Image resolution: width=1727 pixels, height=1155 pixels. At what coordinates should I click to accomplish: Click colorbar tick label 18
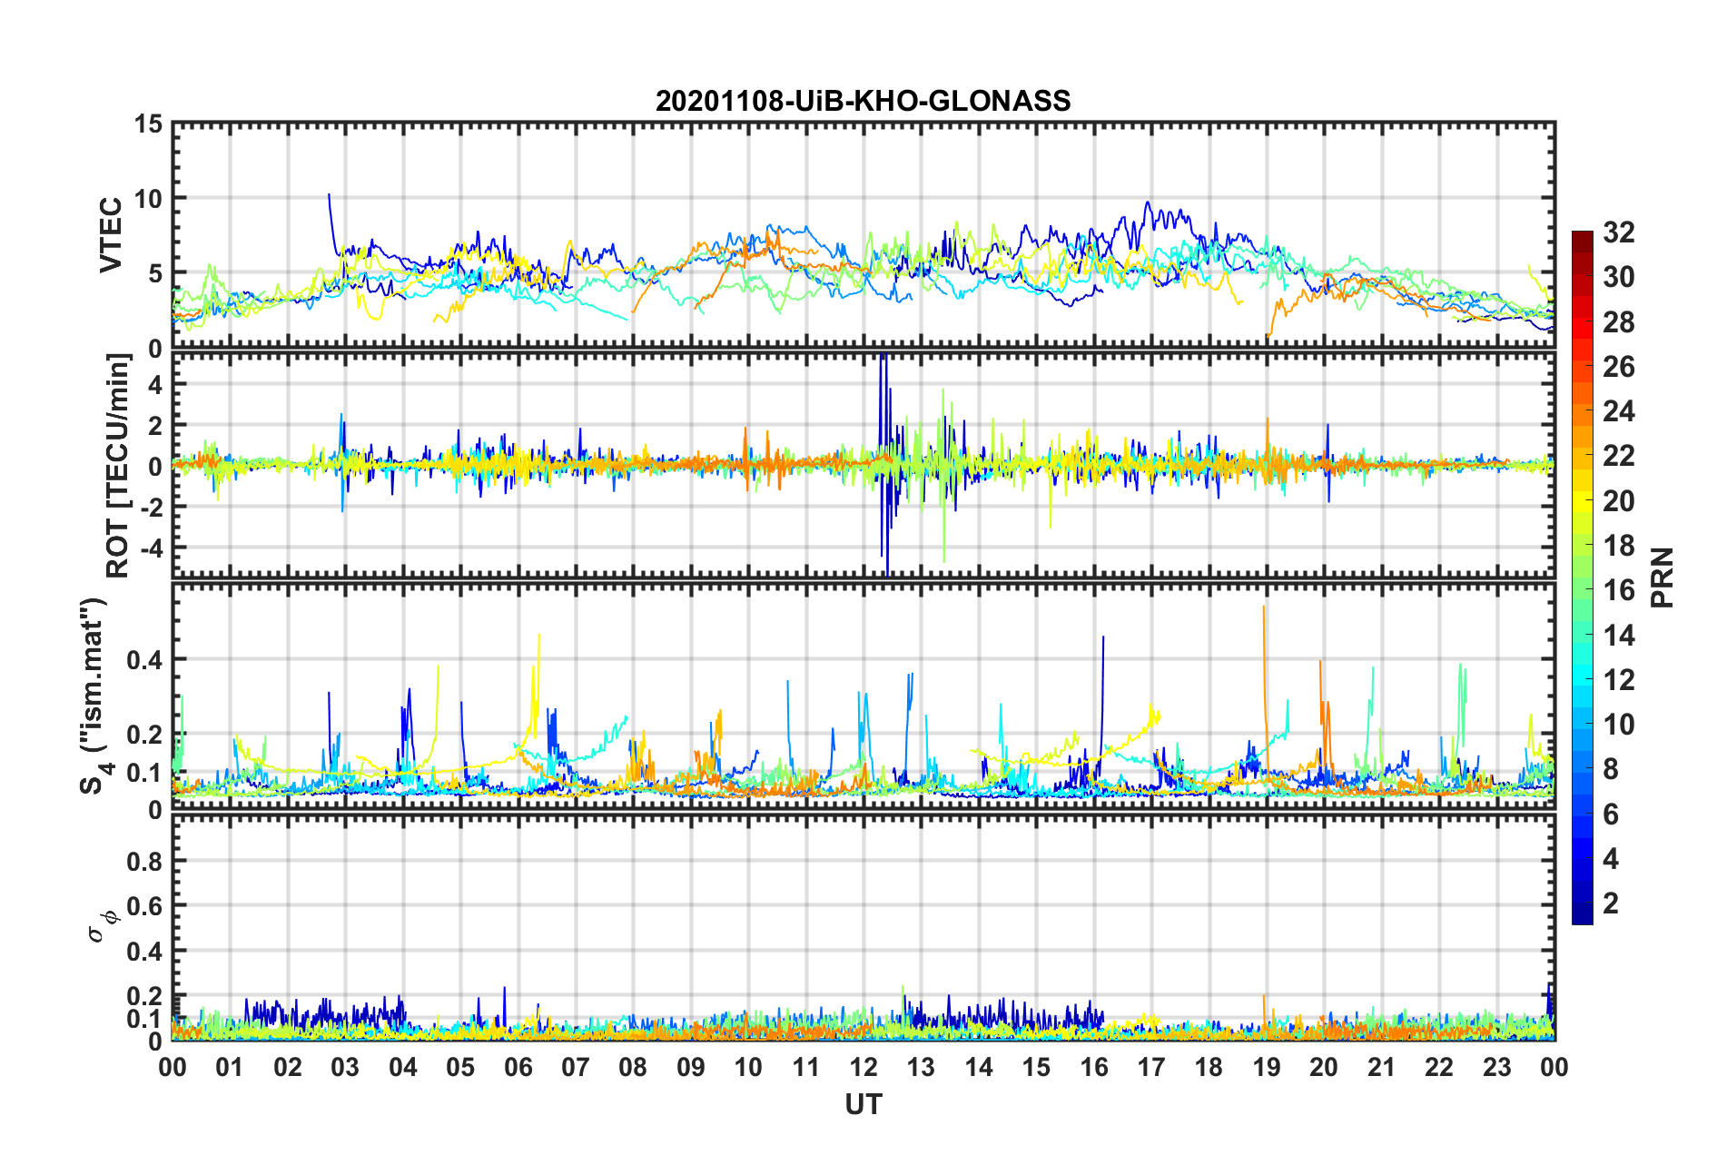click(x=1618, y=546)
